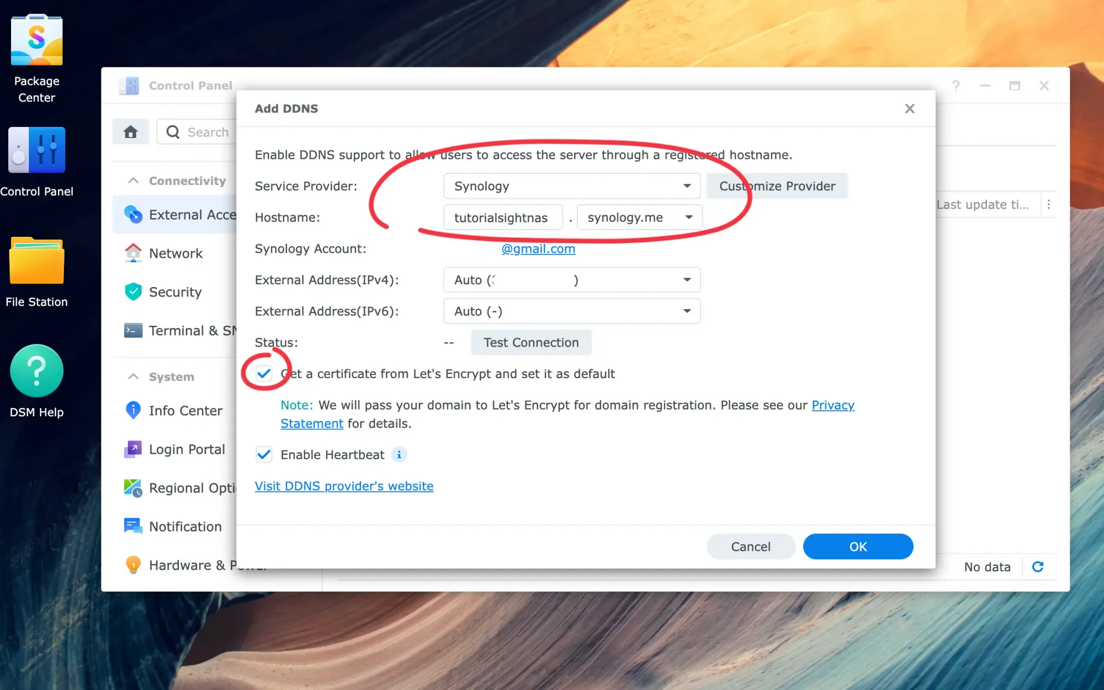Click Visit DDNS provider's website link

[344, 486]
